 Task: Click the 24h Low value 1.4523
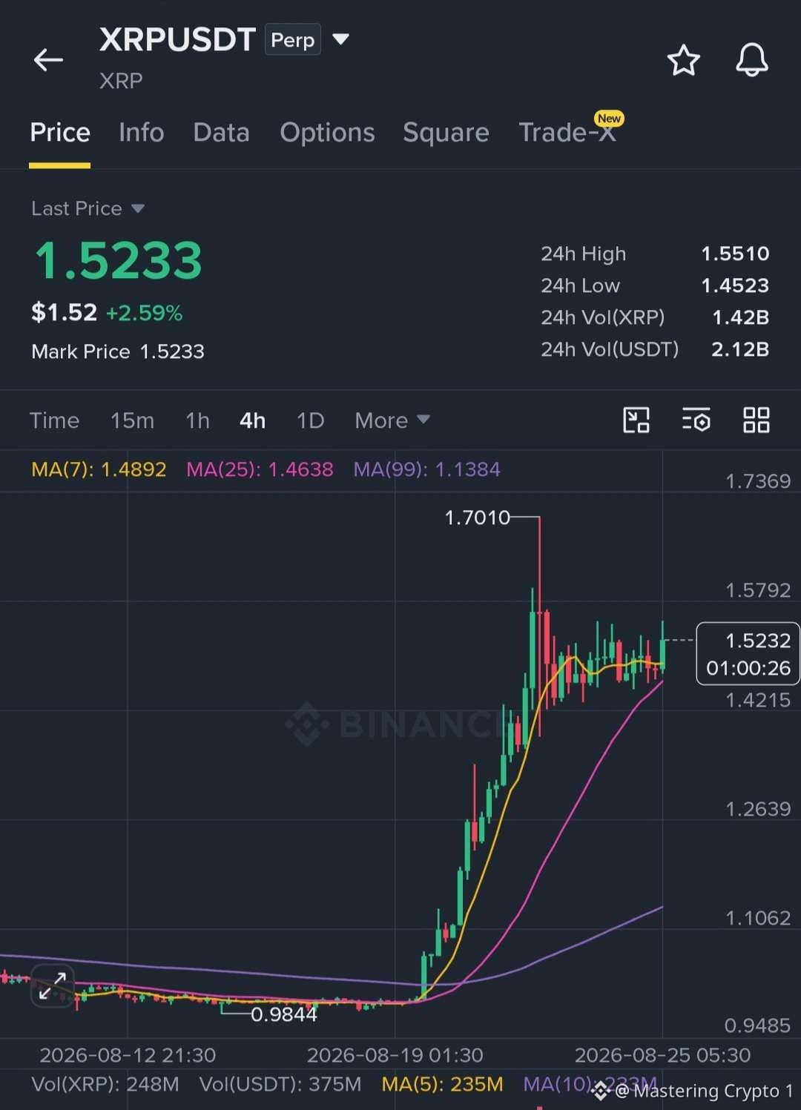click(735, 285)
